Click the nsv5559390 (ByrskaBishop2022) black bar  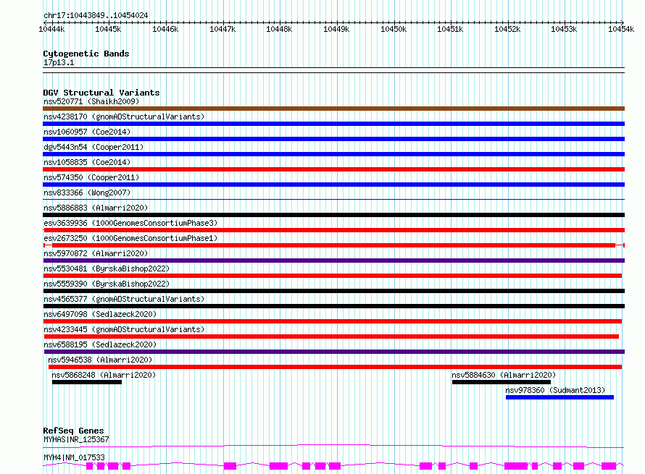[x=333, y=291]
